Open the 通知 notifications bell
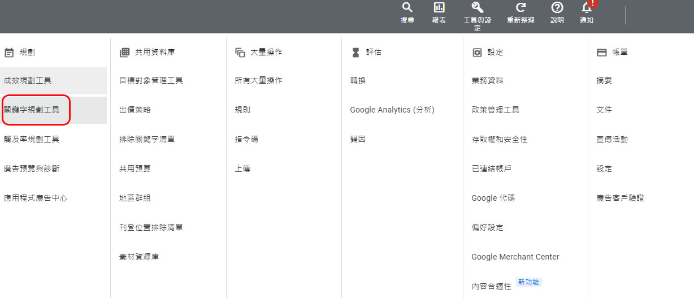694x298 pixels. [x=587, y=8]
